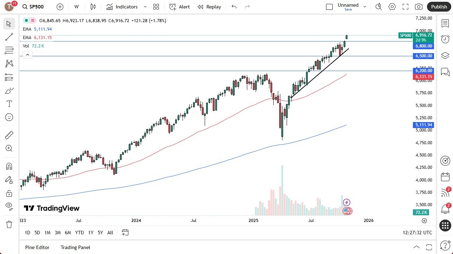Select the Brush drawing tool

click(9, 90)
